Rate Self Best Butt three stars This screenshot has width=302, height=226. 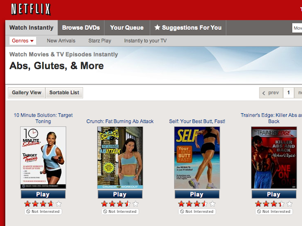(x=197, y=204)
